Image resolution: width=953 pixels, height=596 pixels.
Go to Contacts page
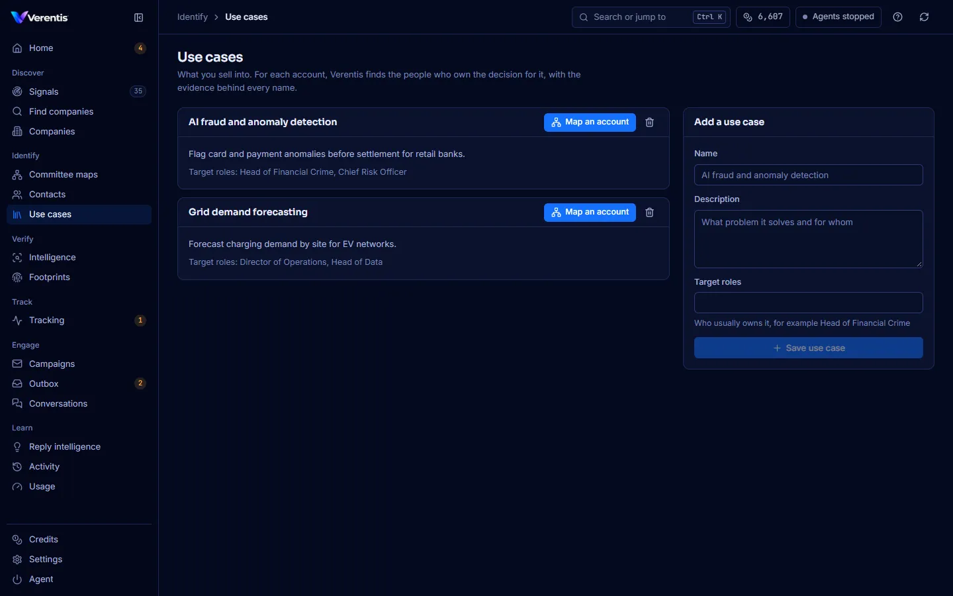click(x=79, y=195)
